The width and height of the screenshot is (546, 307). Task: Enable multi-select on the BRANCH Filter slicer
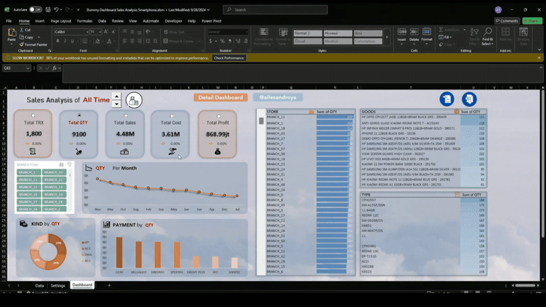click(x=61, y=165)
